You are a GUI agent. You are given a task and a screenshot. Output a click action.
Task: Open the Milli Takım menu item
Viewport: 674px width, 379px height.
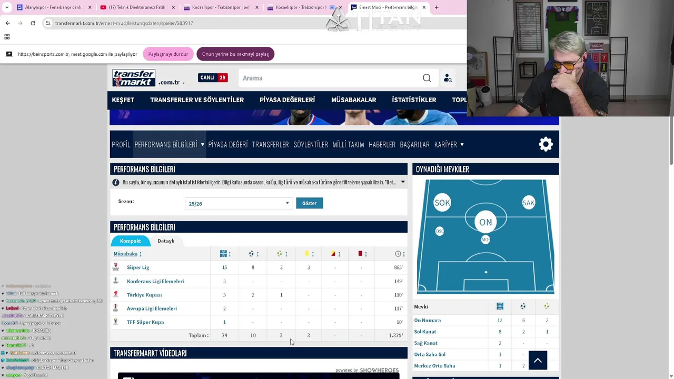(x=348, y=144)
